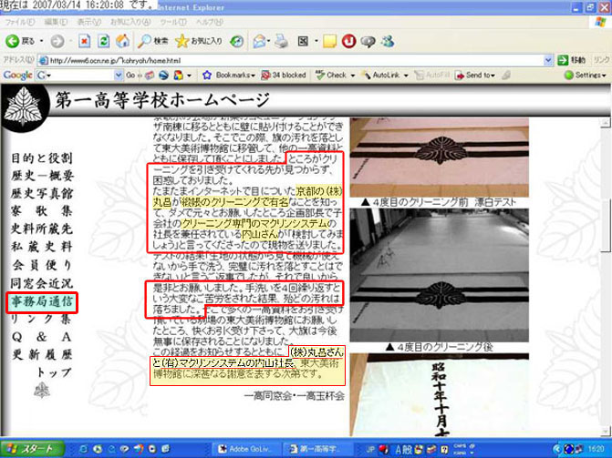Open the 更新履歴 sidebar link
612x458 pixels.
coord(42,355)
